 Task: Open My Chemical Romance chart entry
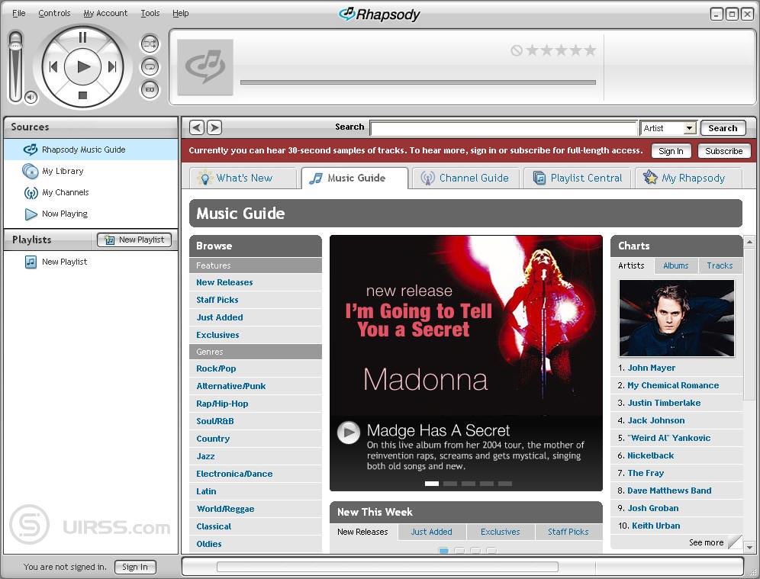pyautogui.click(x=673, y=386)
